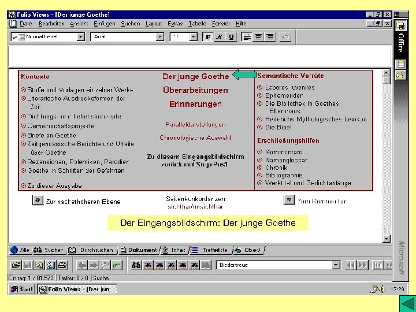Click the Print printer icon
This screenshot has width=416, height=312.
point(62,265)
